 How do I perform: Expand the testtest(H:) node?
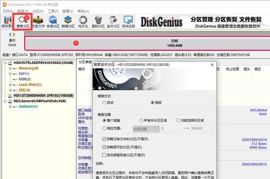[10, 107]
